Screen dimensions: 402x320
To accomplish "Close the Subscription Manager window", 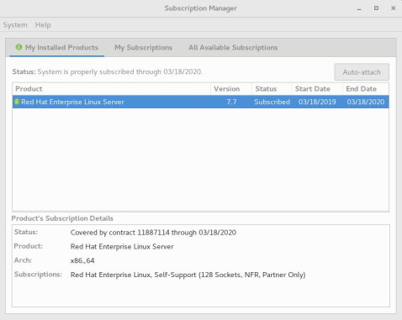I will [394, 8].
